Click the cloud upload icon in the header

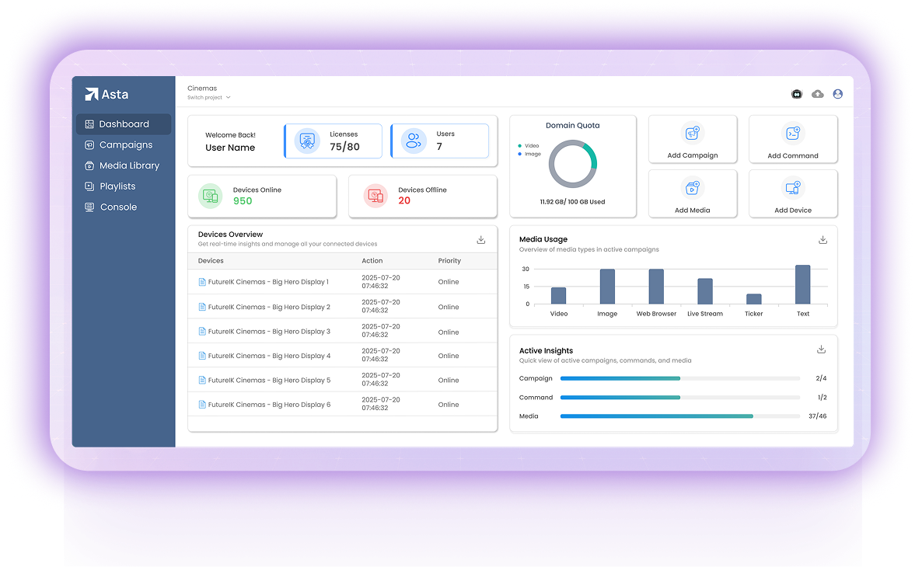click(x=817, y=93)
